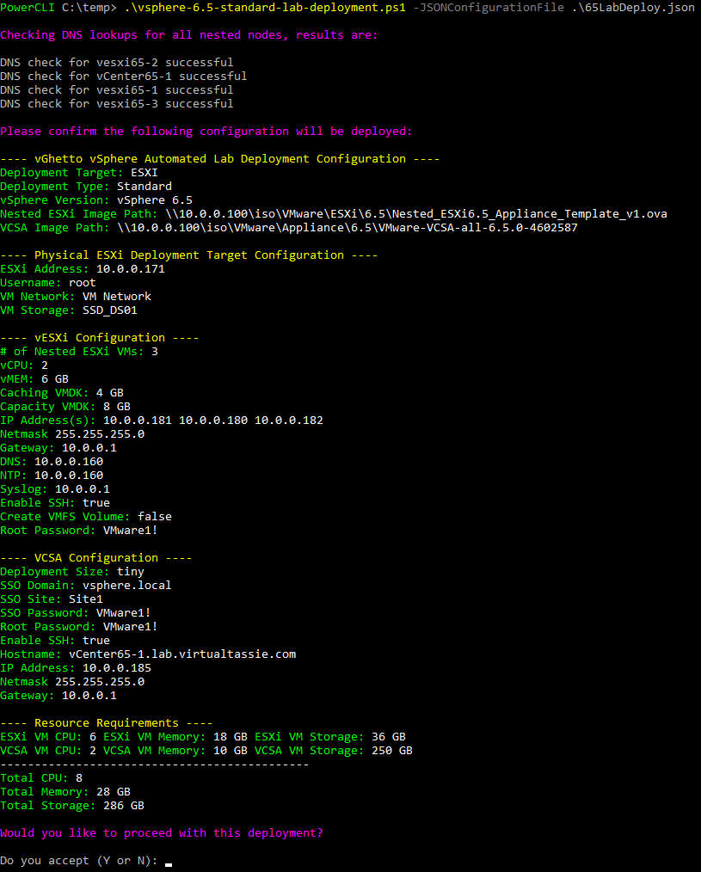The image size is (701, 872).
Task: Click 'VCSA VM Storage: 250 GB' value
Action: point(333,751)
